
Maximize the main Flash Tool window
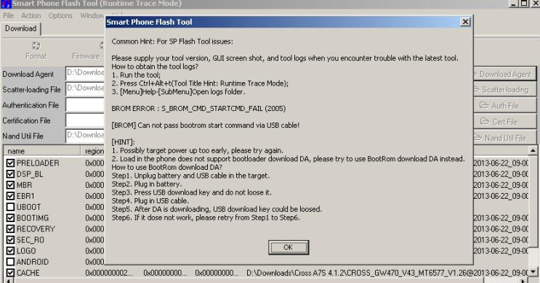coord(524,3)
